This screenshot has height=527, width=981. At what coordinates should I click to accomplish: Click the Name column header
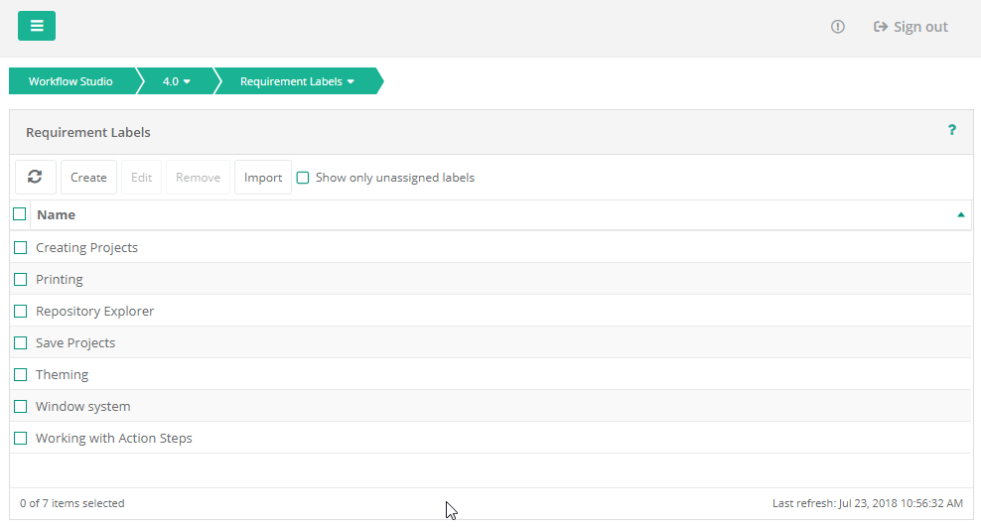click(x=56, y=214)
